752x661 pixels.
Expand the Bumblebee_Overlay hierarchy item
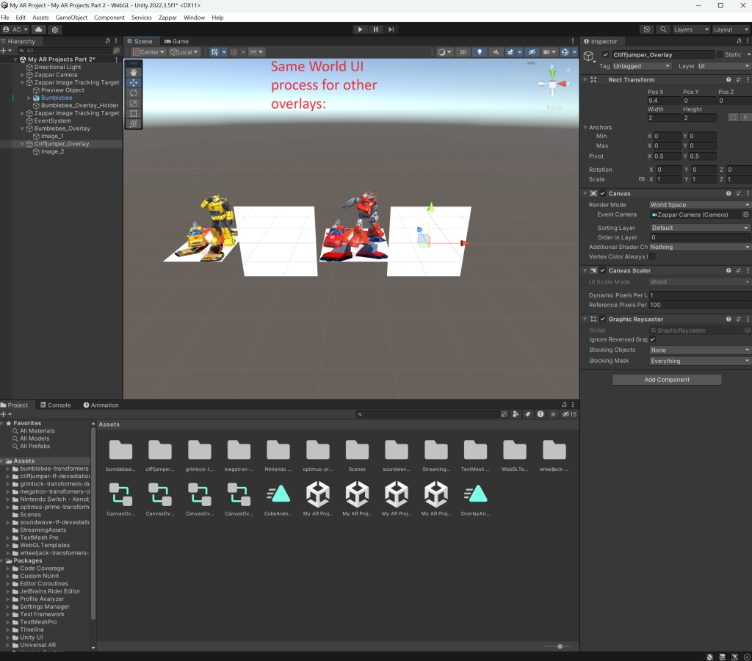tap(23, 129)
